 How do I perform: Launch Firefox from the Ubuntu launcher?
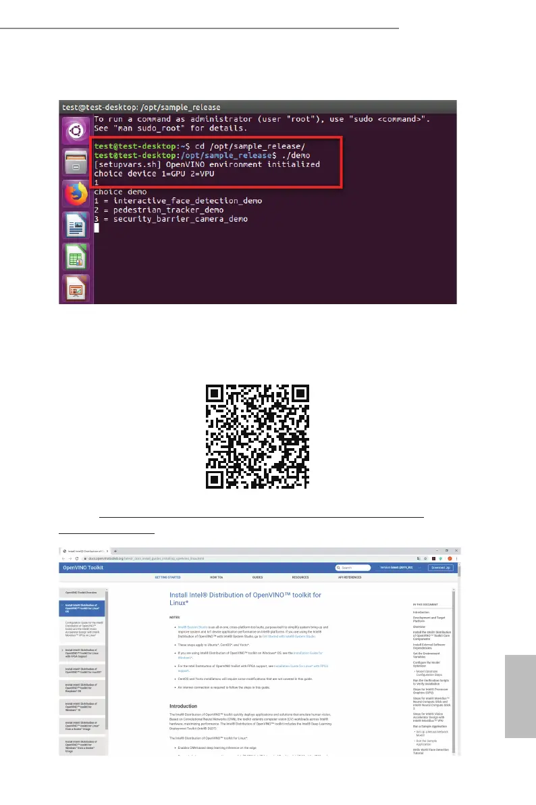click(x=76, y=194)
